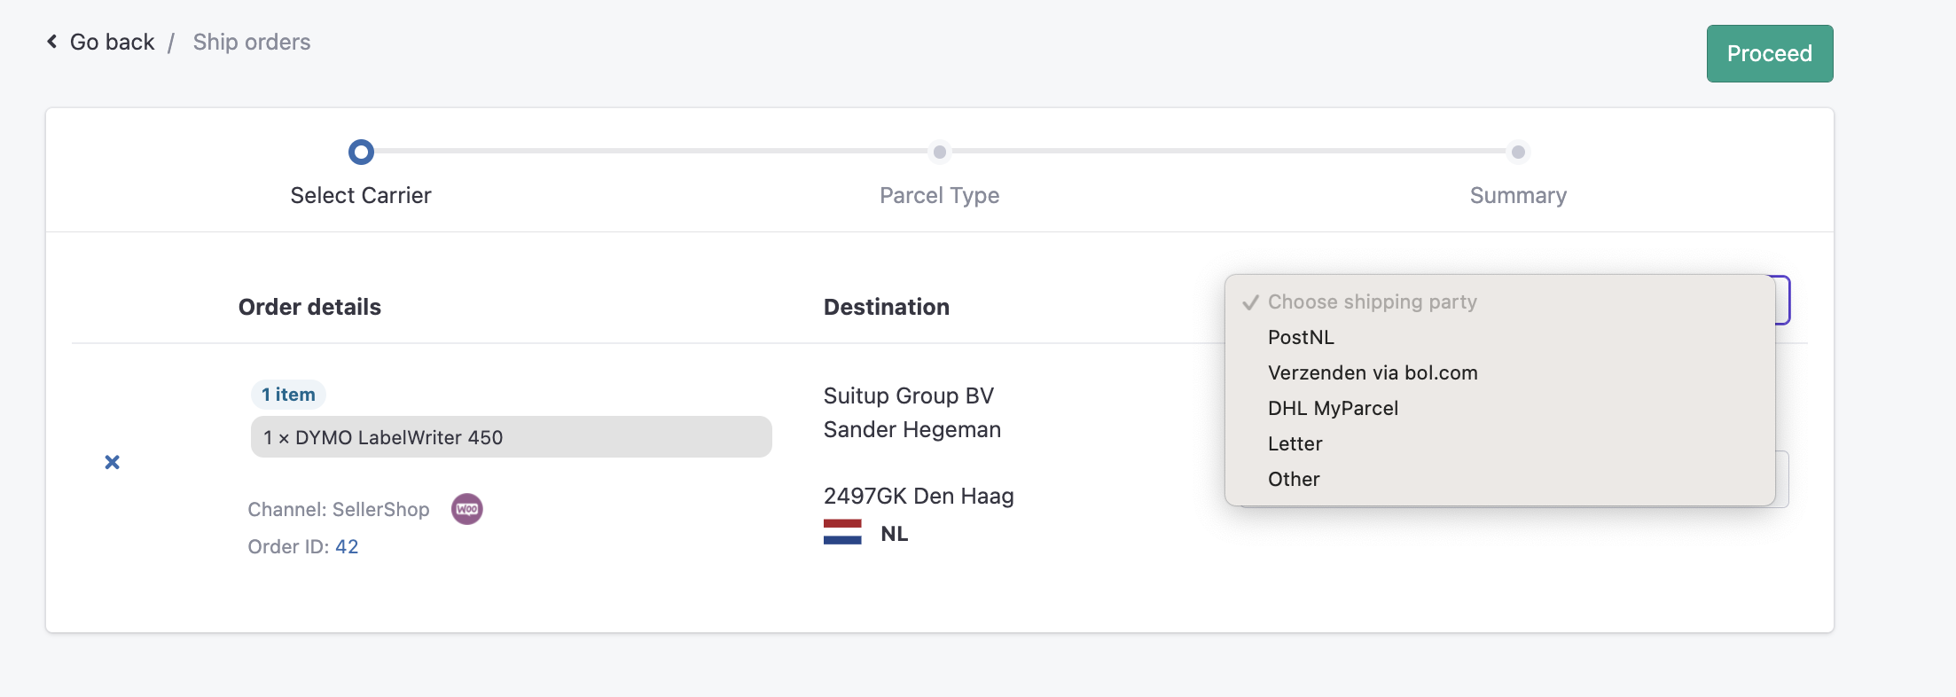
Task: Click the Netherlands flag icon
Action: (x=842, y=532)
